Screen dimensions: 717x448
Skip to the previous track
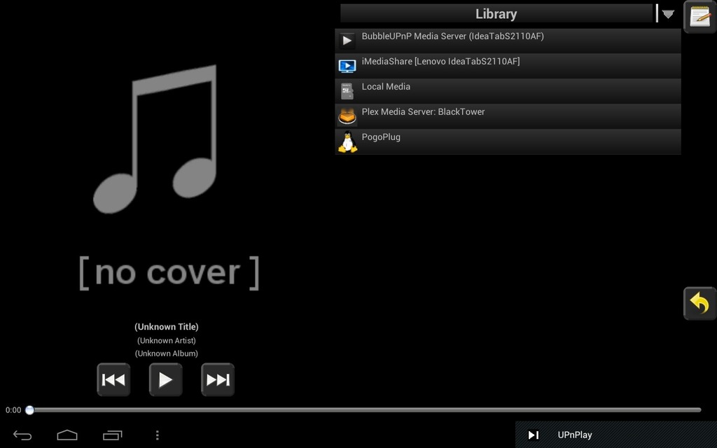tap(113, 379)
